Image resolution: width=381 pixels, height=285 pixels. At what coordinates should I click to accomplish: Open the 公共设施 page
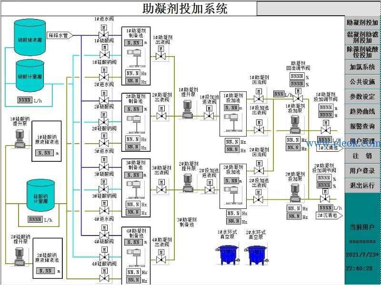click(x=362, y=82)
